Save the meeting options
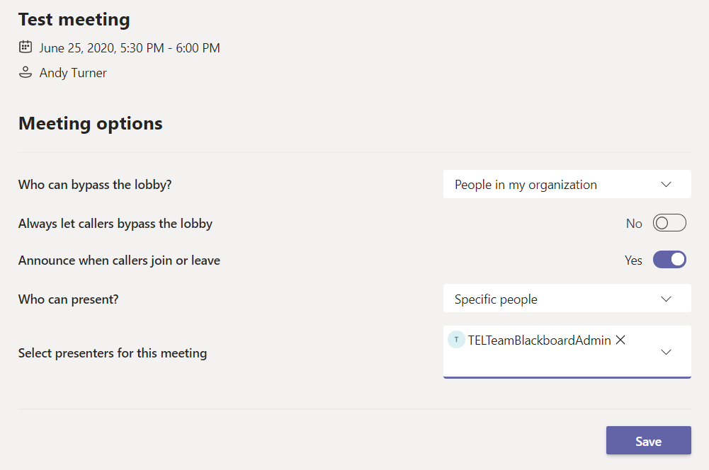The width and height of the screenshot is (709, 470). tap(648, 441)
